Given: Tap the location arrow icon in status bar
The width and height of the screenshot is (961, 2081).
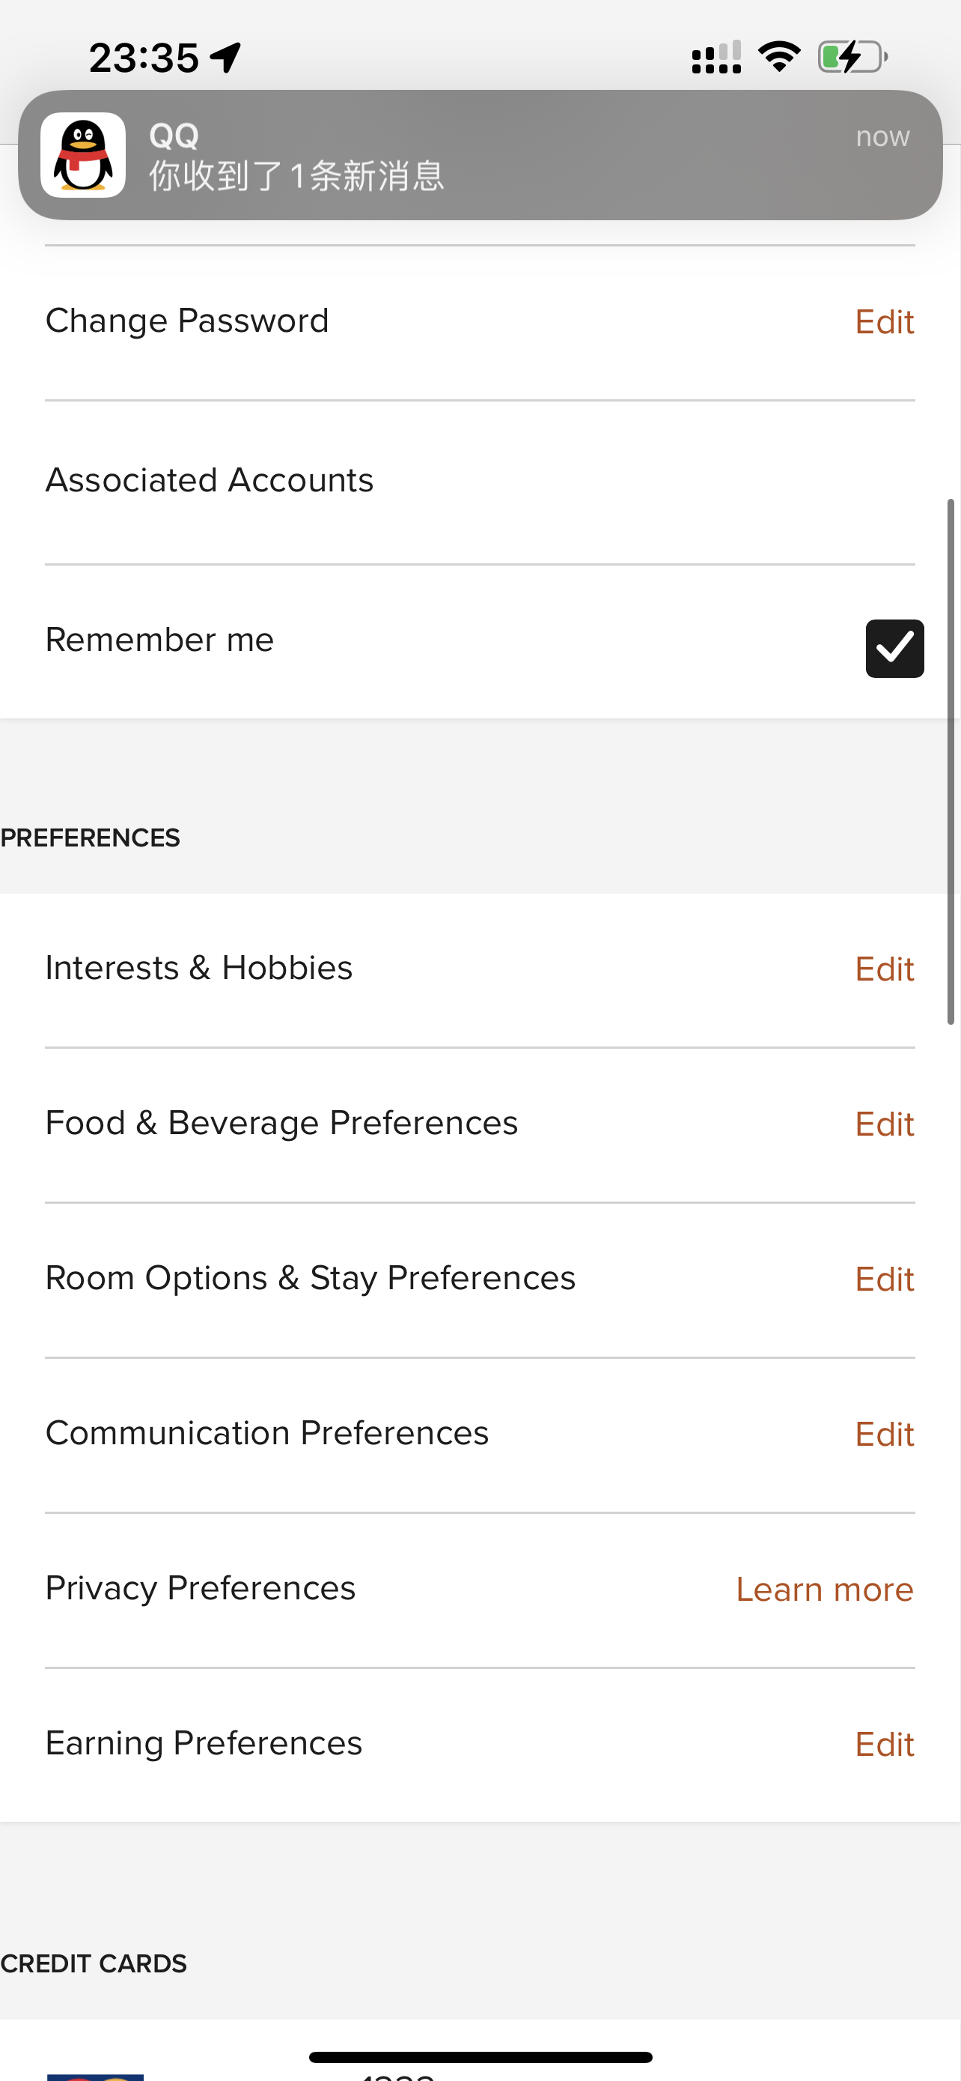Looking at the screenshot, I should [226, 58].
